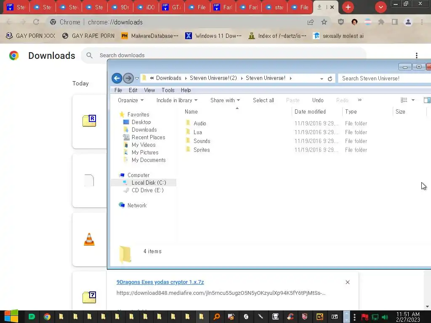The image size is (431, 323).
Task: Show more Explorer toolbar commands chevron
Action: (360, 100)
